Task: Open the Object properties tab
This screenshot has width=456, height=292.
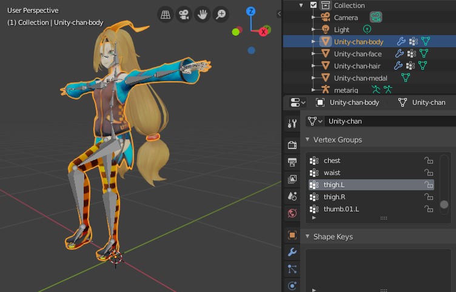Action: point(292,235)
